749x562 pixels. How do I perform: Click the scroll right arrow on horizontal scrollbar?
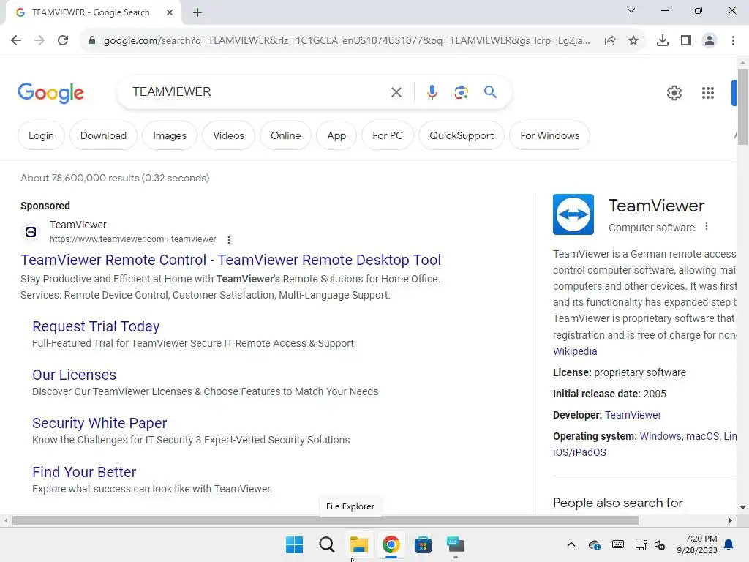tap(731, 520)
